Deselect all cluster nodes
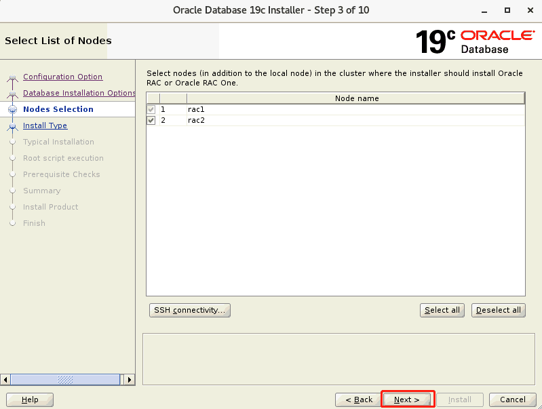 (499, 310)
